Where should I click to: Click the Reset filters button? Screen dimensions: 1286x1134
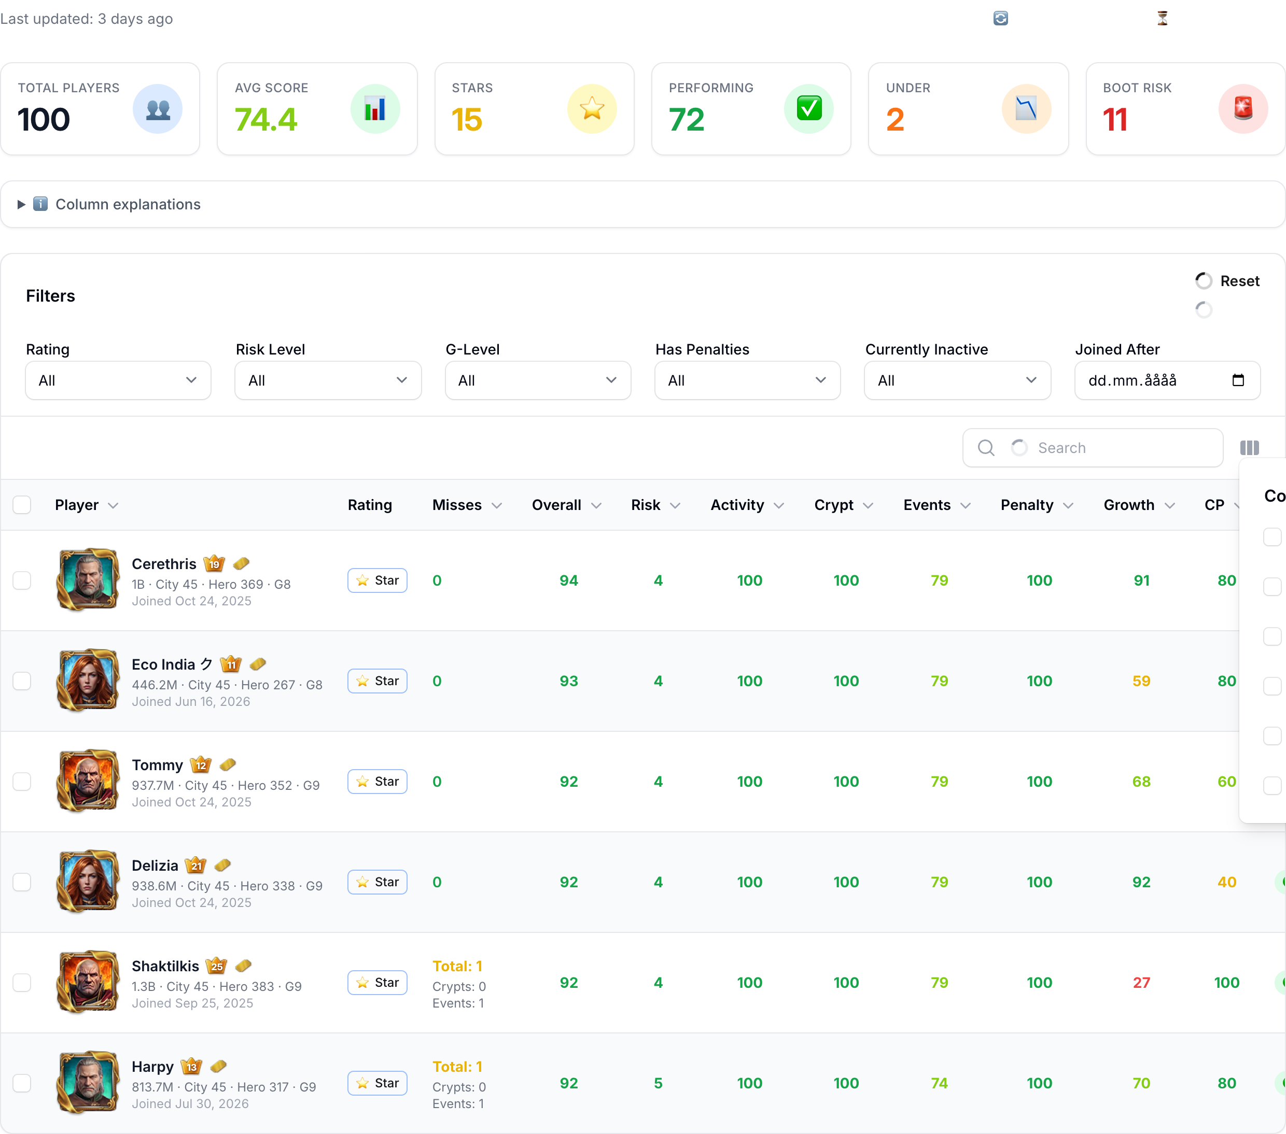click(x=1227, y=280)
